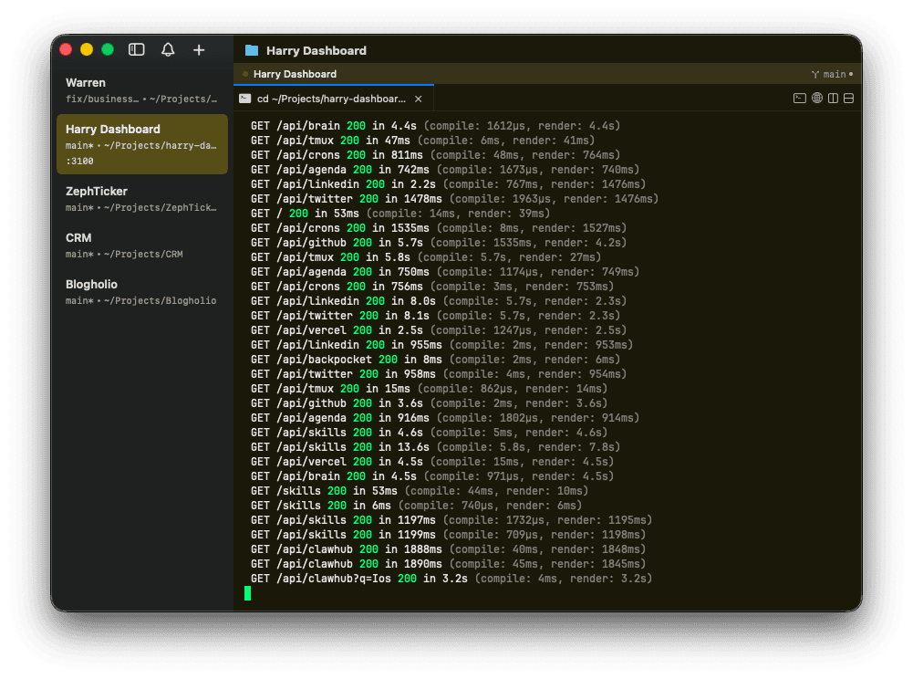This screenshot has height=679, width=913.
Task: Open the notifications bell icon
Action: (168, 50)
